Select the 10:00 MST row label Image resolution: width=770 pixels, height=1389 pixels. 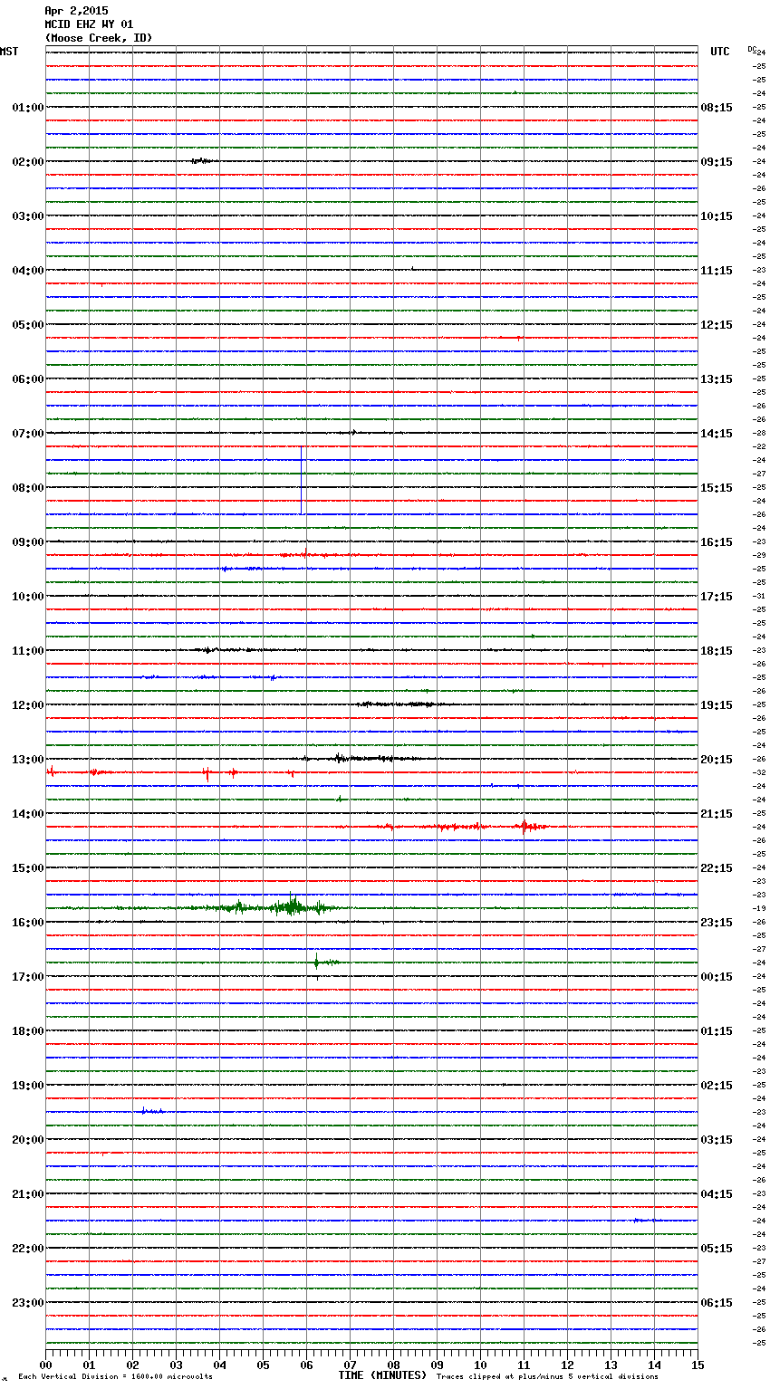(x=28, y=597)
